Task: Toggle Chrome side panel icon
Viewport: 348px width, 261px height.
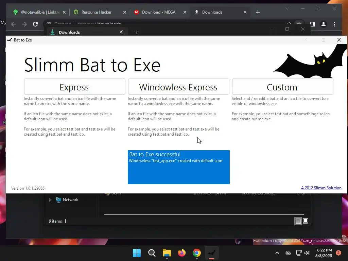Action: (x=313, y=24)
